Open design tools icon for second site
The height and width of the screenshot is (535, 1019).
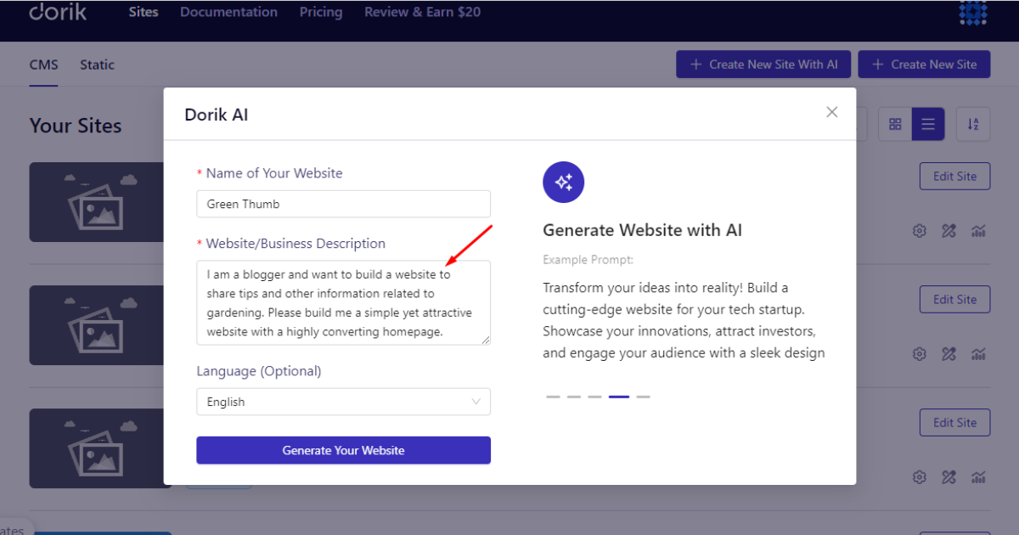click(x=949, y=354)
